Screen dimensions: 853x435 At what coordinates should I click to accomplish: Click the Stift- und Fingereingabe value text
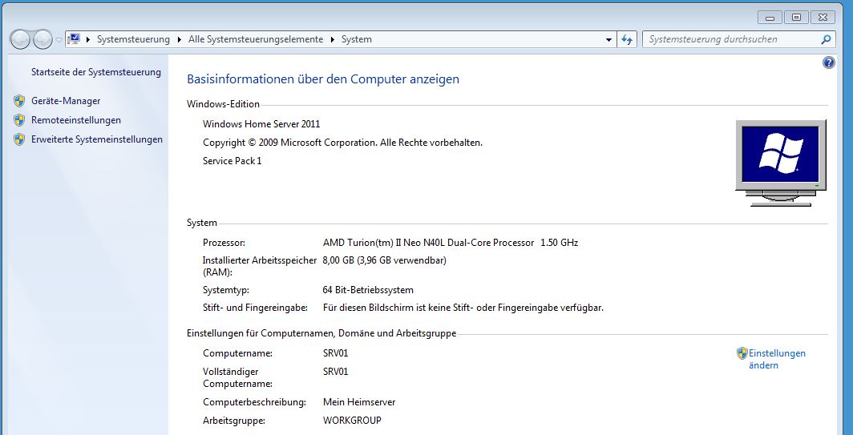(x=463, y=308)
